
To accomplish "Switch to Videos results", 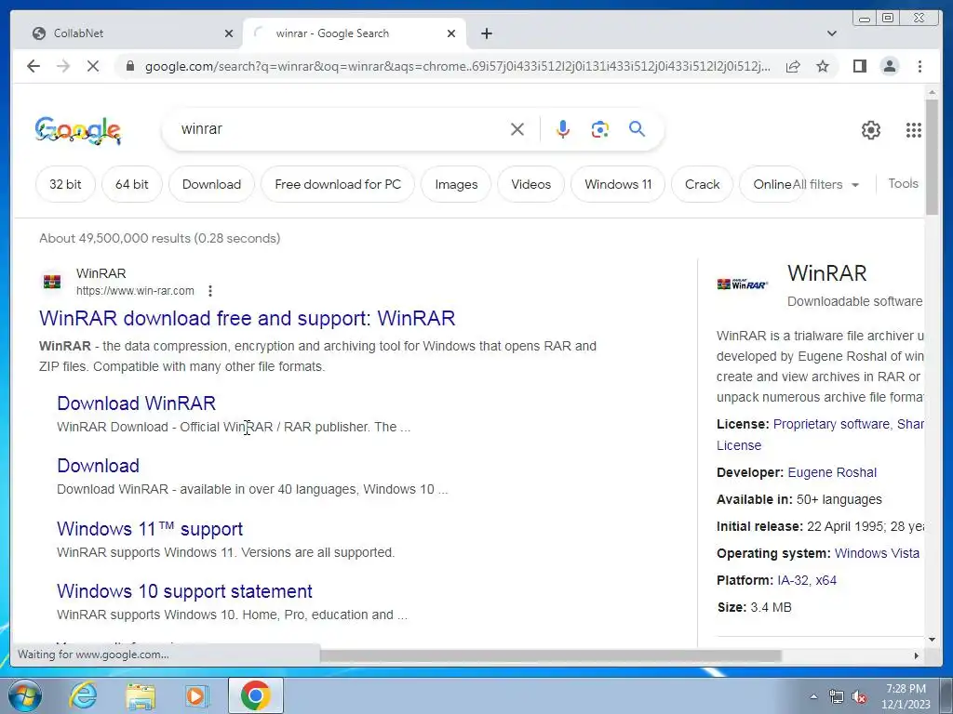I will 530,184.
